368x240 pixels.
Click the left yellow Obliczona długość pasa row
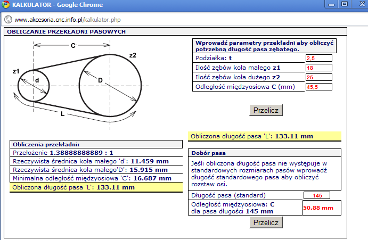click(x=96, y=187)
